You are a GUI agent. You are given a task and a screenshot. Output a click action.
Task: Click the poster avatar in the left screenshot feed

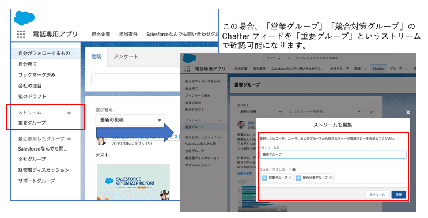click(101, 140)
